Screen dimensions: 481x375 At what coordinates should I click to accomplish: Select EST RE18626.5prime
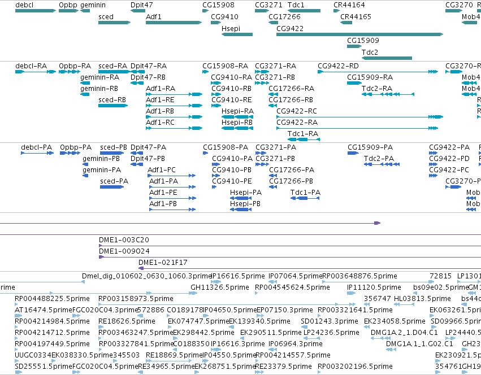click(100, 327)
